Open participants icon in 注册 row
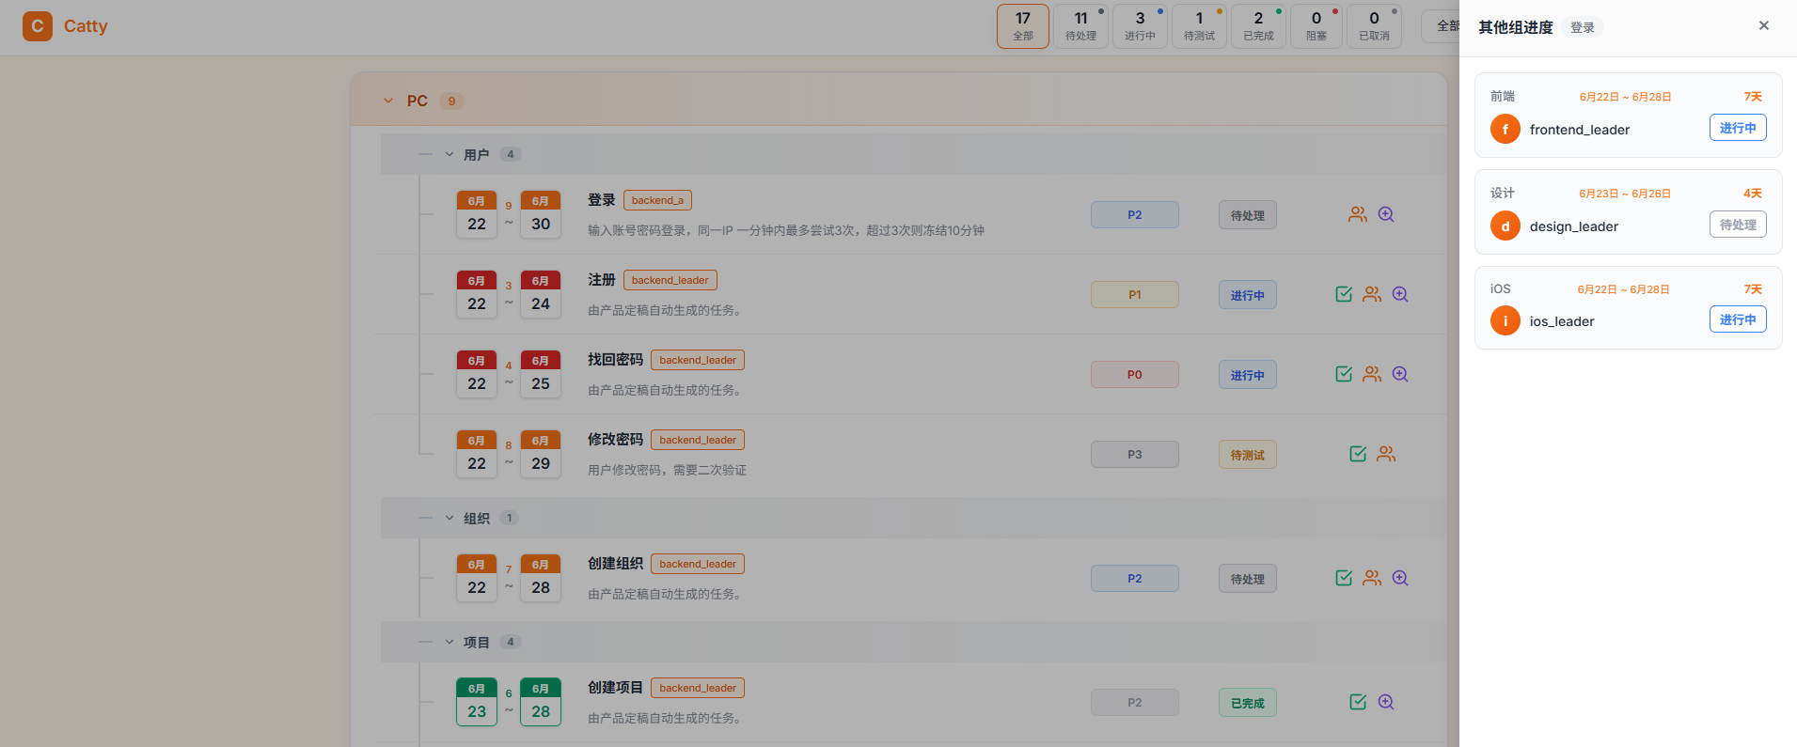The width and height of the screenshot is (1797, 747). coord(1372,294)
